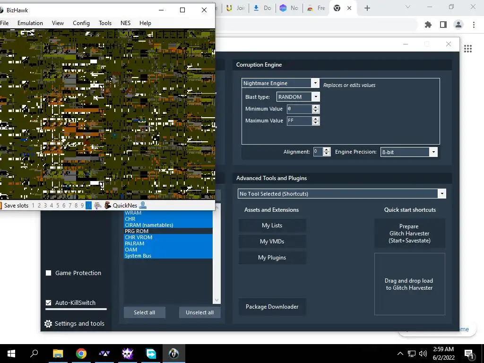Viewport: 484px width, 363px height.
Task: Enable the Game Protection checkbox
Action: (x=49, y=273)
